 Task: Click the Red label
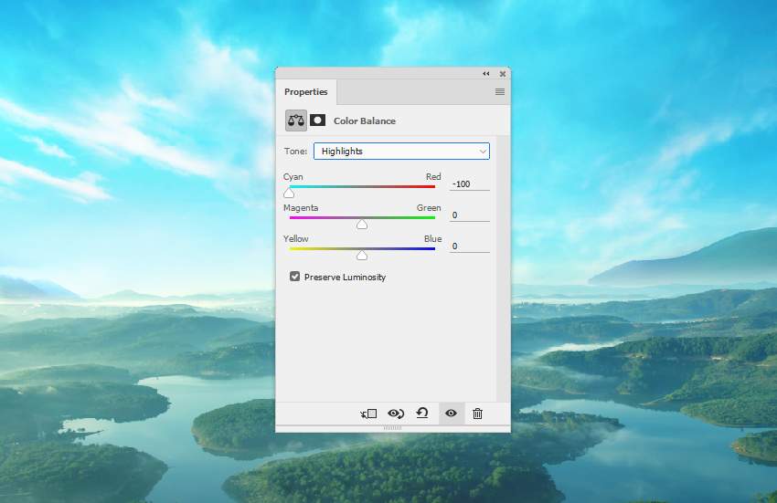[433, 177]
